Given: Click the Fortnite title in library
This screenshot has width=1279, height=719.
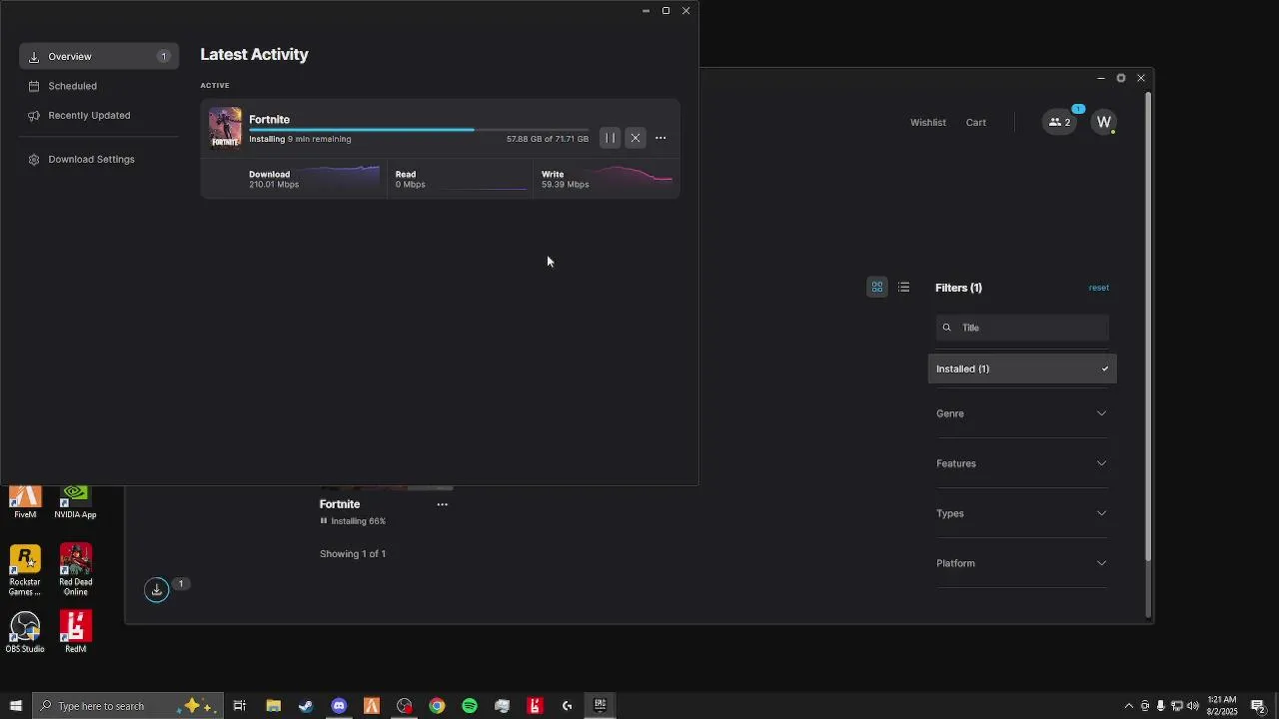Looking at the screenshot, I should [x=340, y=504].
